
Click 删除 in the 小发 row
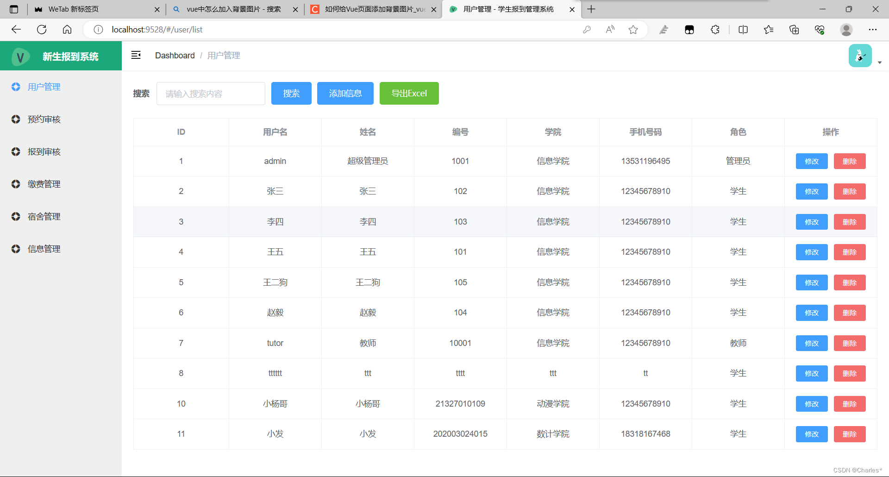[x=850, y=434]
